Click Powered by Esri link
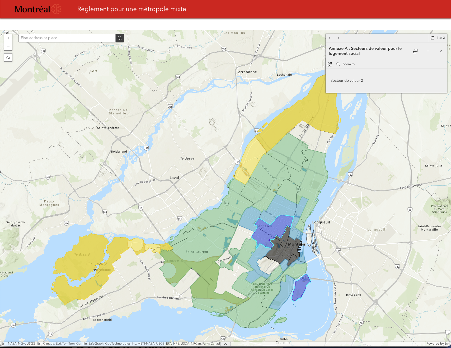The image size is (451, 348). pos(438,344)
